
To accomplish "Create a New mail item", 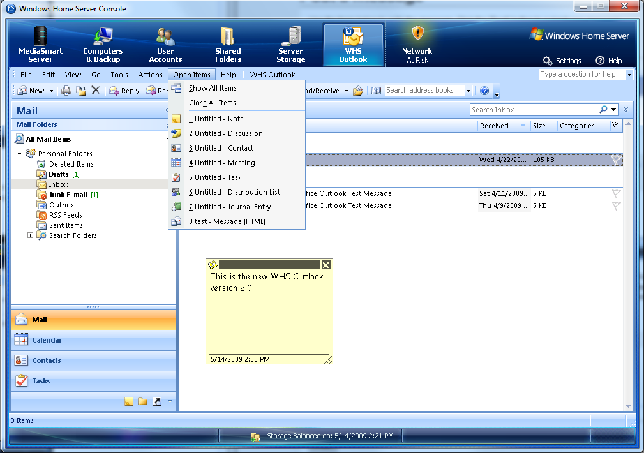I will [x=31, y=91].
